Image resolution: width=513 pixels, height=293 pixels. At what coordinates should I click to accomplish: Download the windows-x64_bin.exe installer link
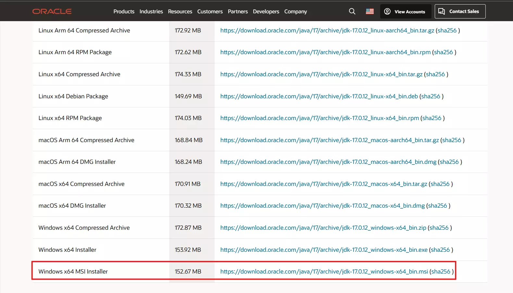(324, 250)
